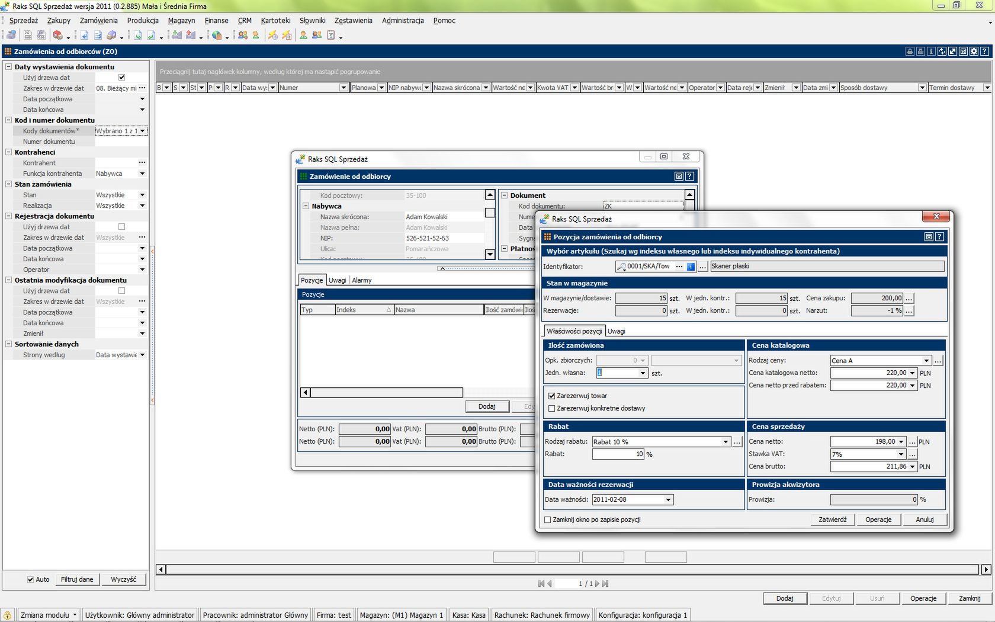The height and width of the screenshot is (622, 995).
Task: Open Stan zamówienia Stan dropdown
Action: (142, 195)
